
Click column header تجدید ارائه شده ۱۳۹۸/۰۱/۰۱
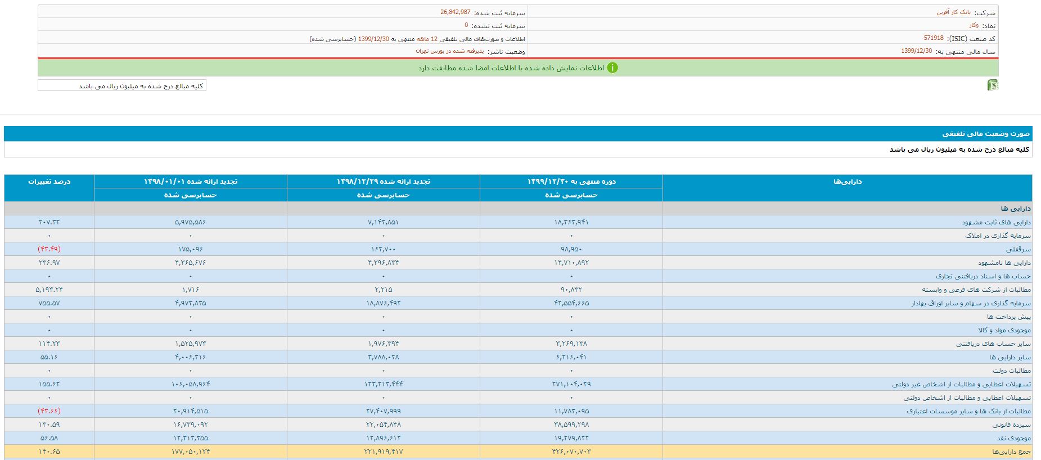click(190, 182)
